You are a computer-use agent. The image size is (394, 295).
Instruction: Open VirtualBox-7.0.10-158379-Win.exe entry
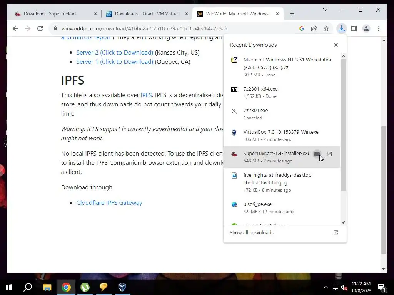(x=281, y=136)
